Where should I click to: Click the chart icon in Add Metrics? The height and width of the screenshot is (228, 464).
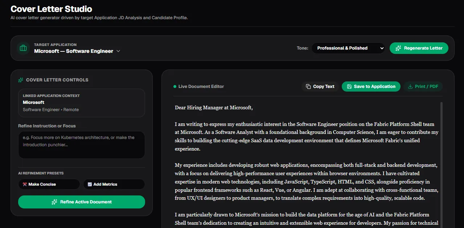[x=90, y=184]
